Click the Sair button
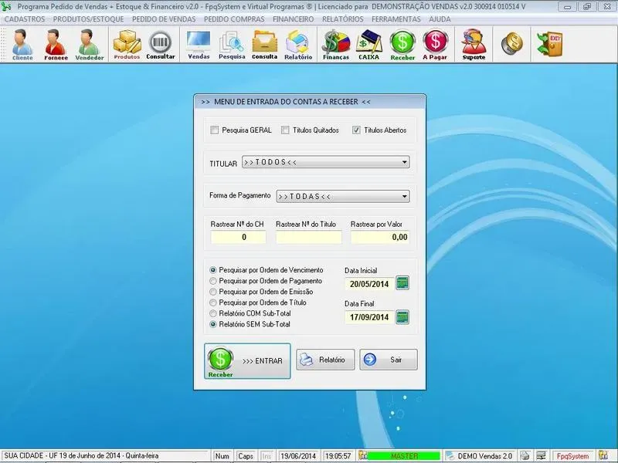Viewport: 618px width, 463px height. 388,360
